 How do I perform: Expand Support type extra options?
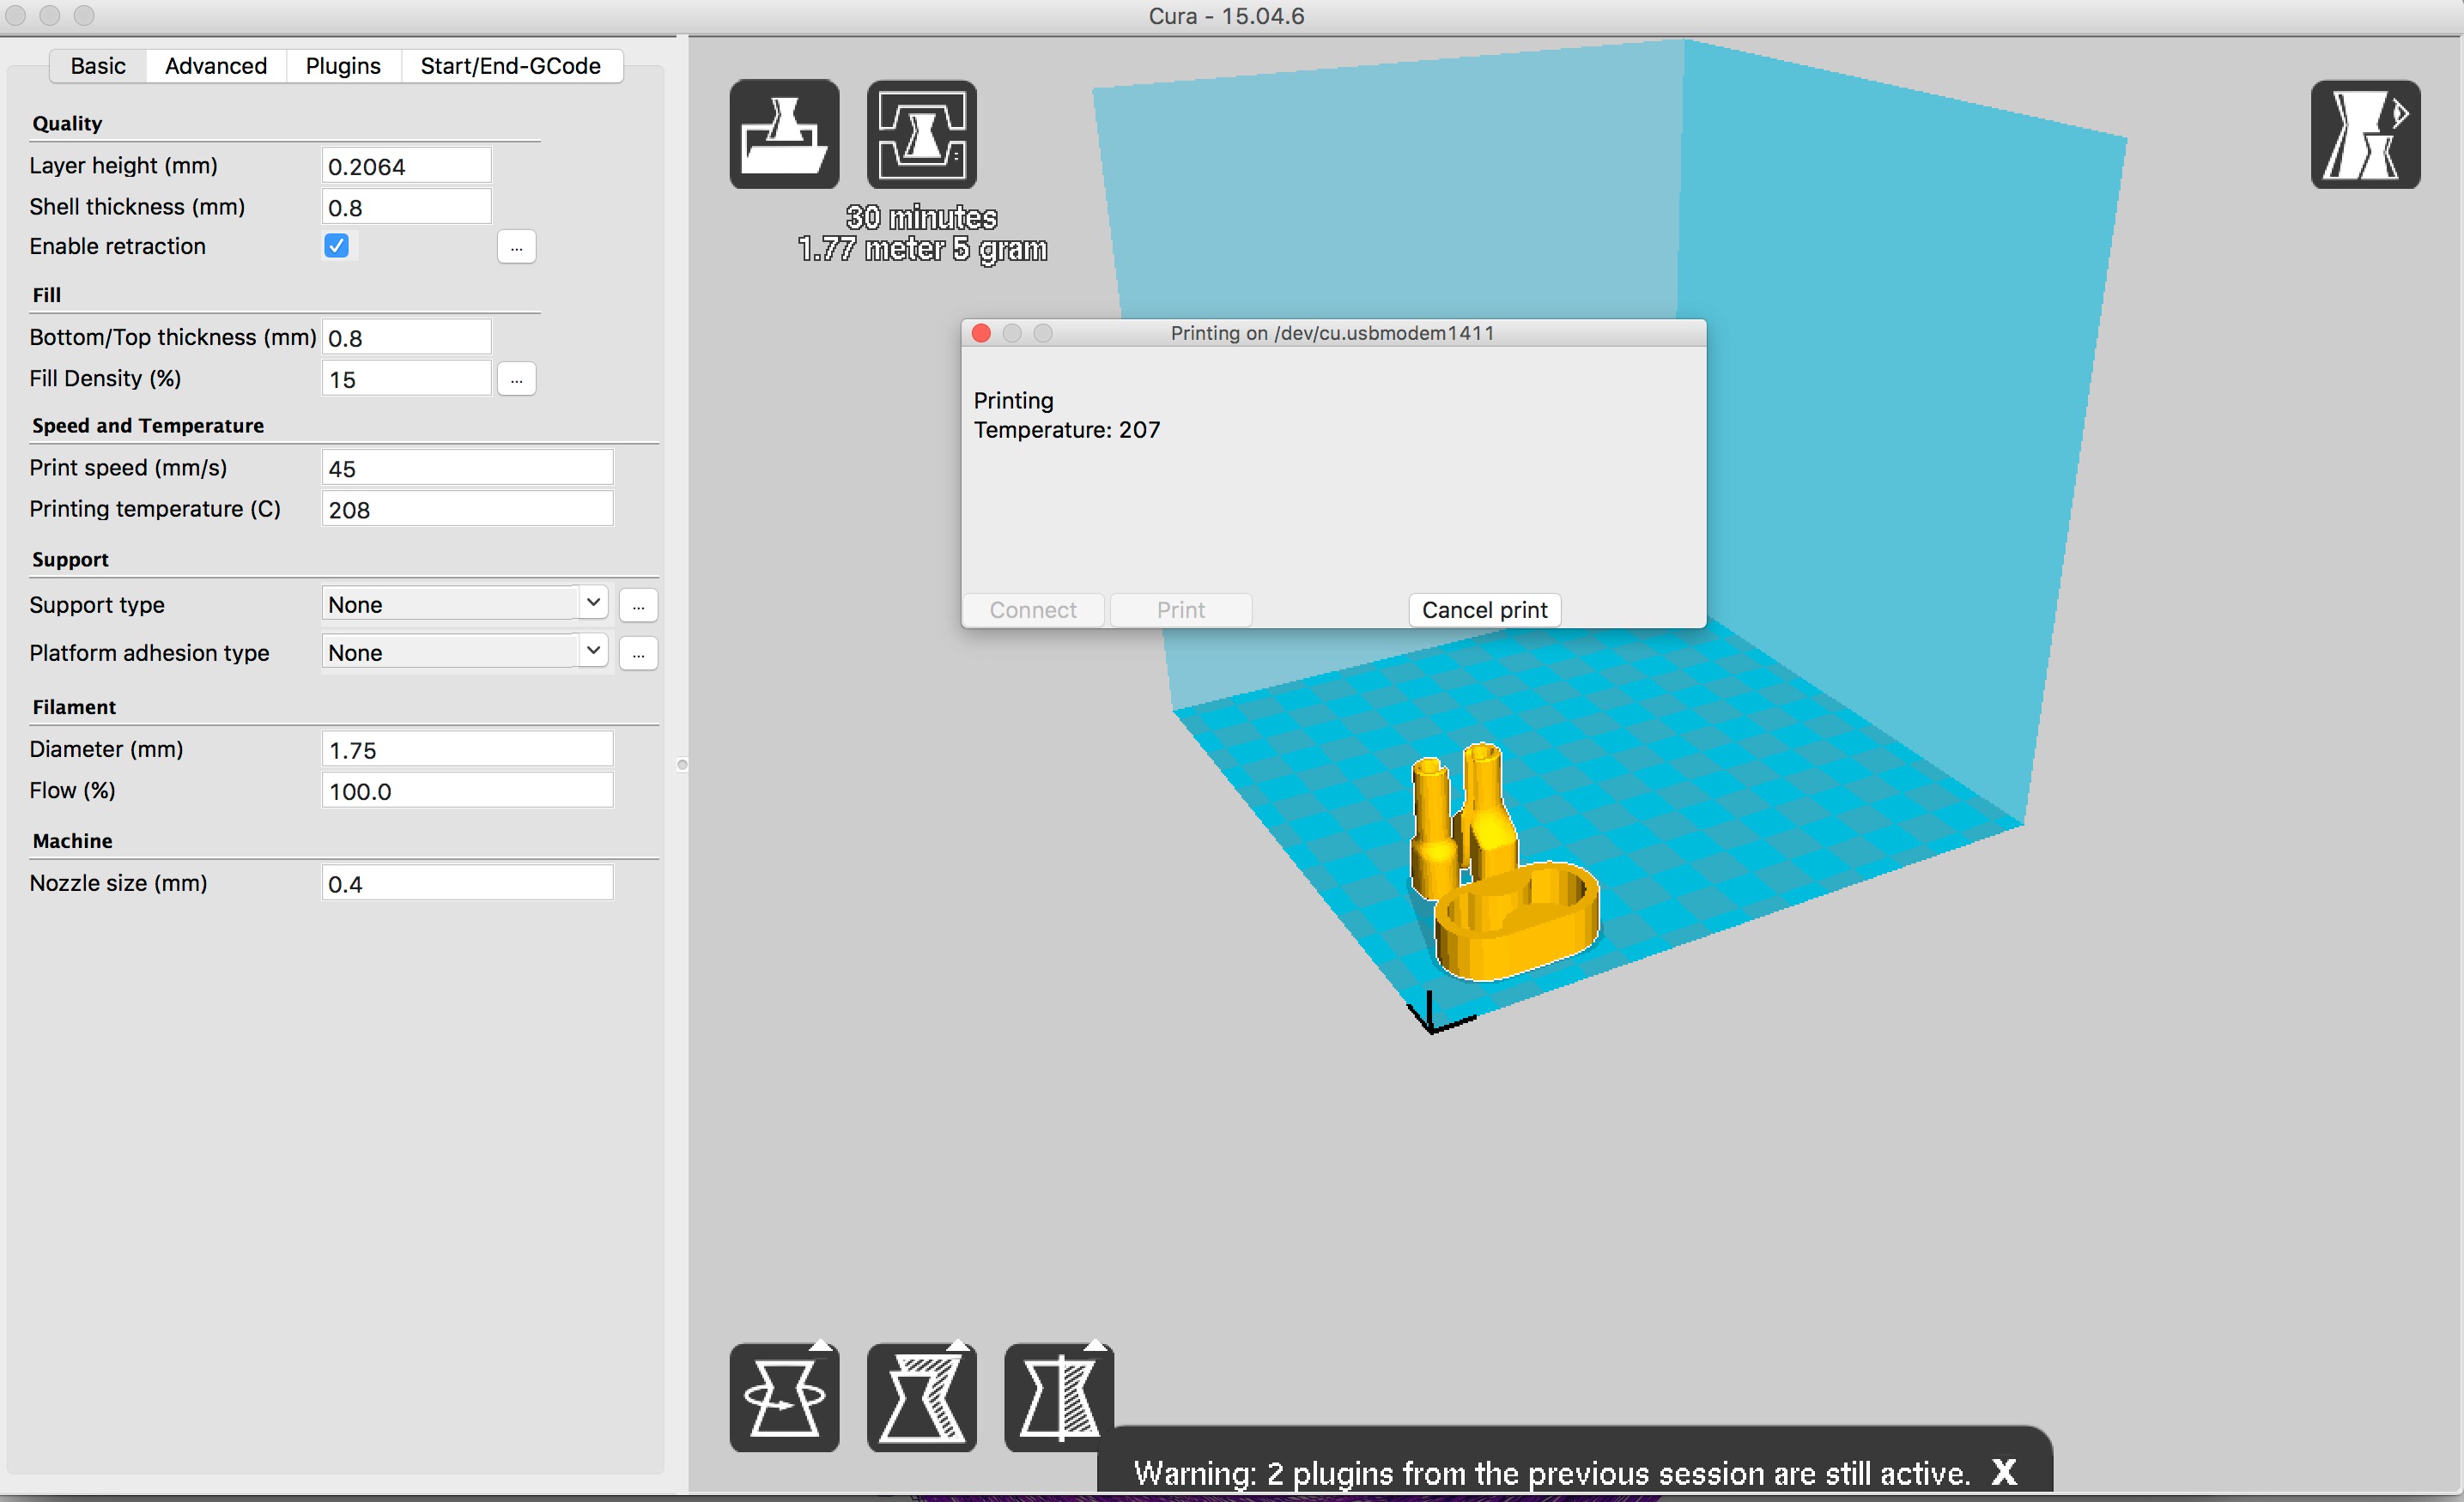[637, 605]
